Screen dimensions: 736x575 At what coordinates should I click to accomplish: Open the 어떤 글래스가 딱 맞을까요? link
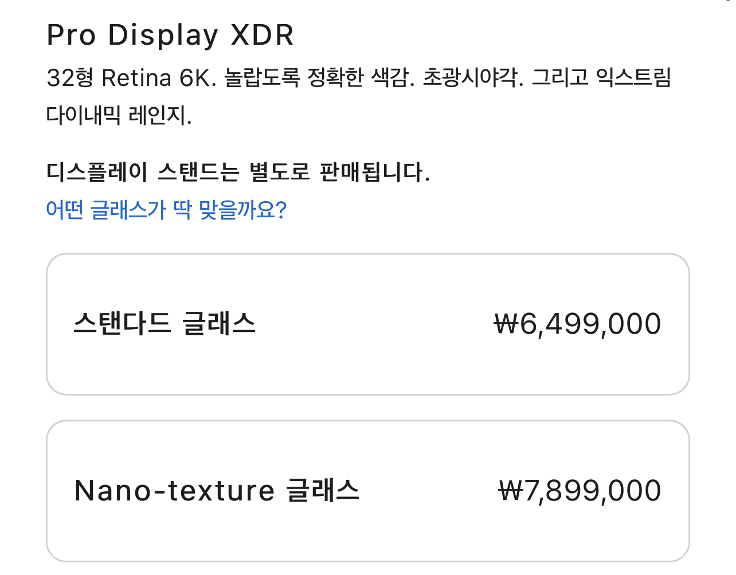(166, 210)
